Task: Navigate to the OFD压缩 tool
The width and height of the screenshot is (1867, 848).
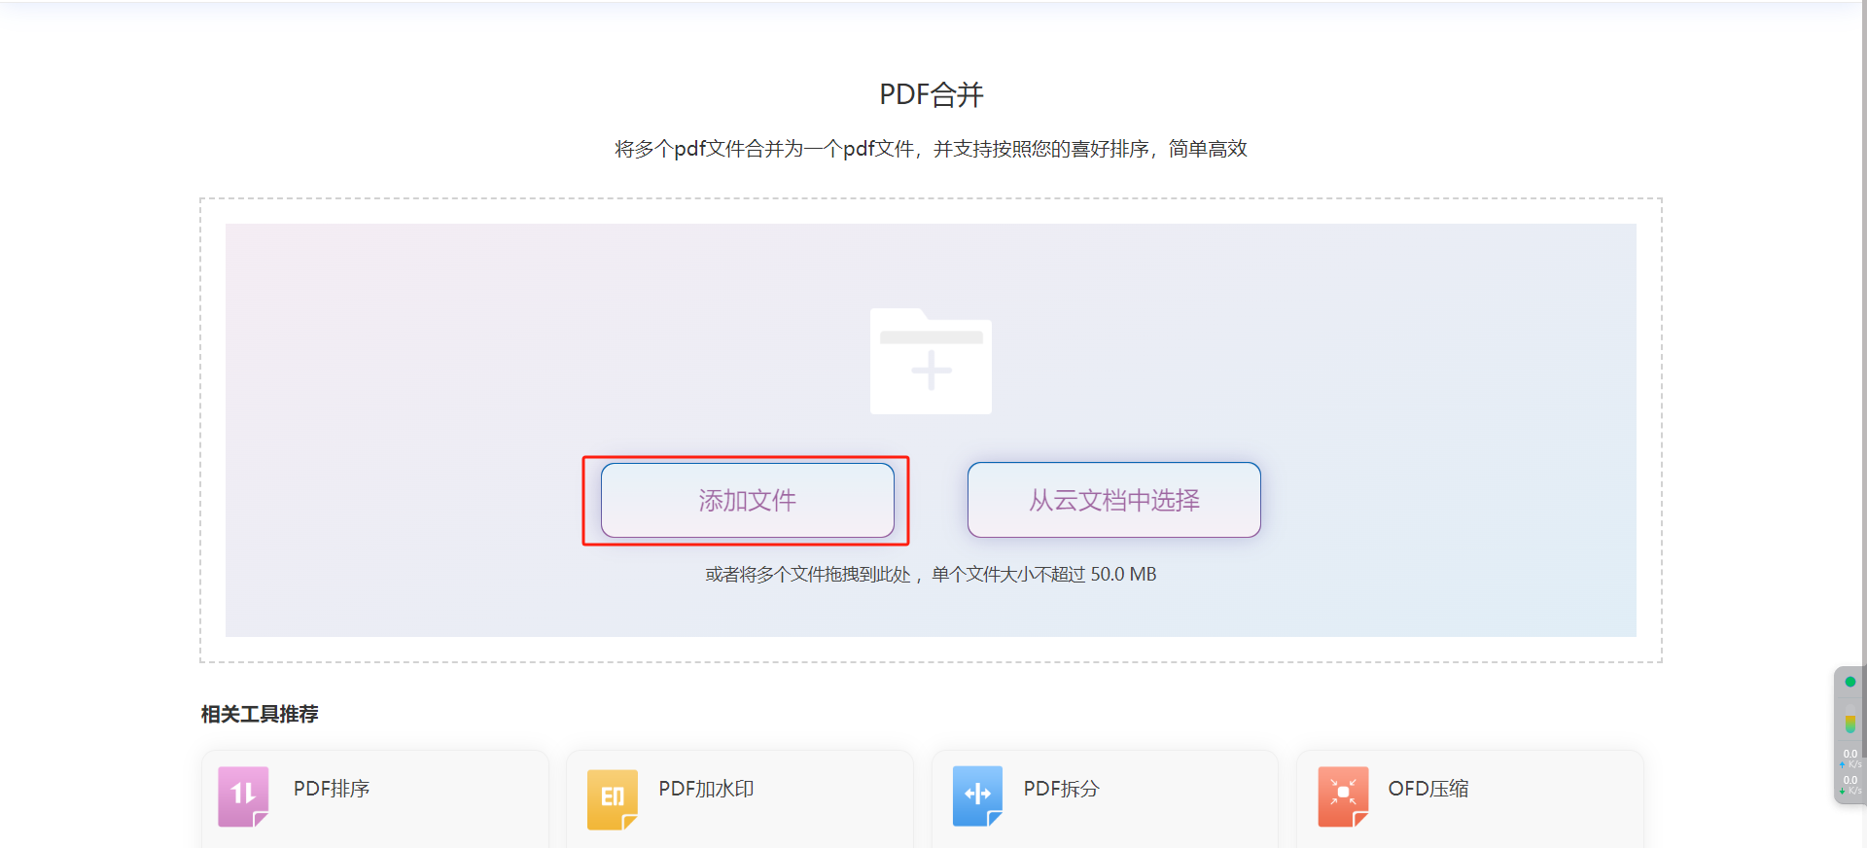Action: point(1427,789)
